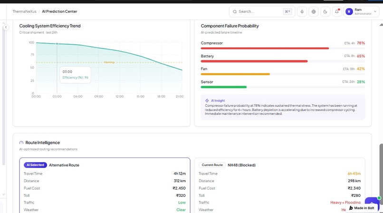Viewport: 383px width, 213px height.
Task: Click the 65% Battery value
Action: point(361,56)
